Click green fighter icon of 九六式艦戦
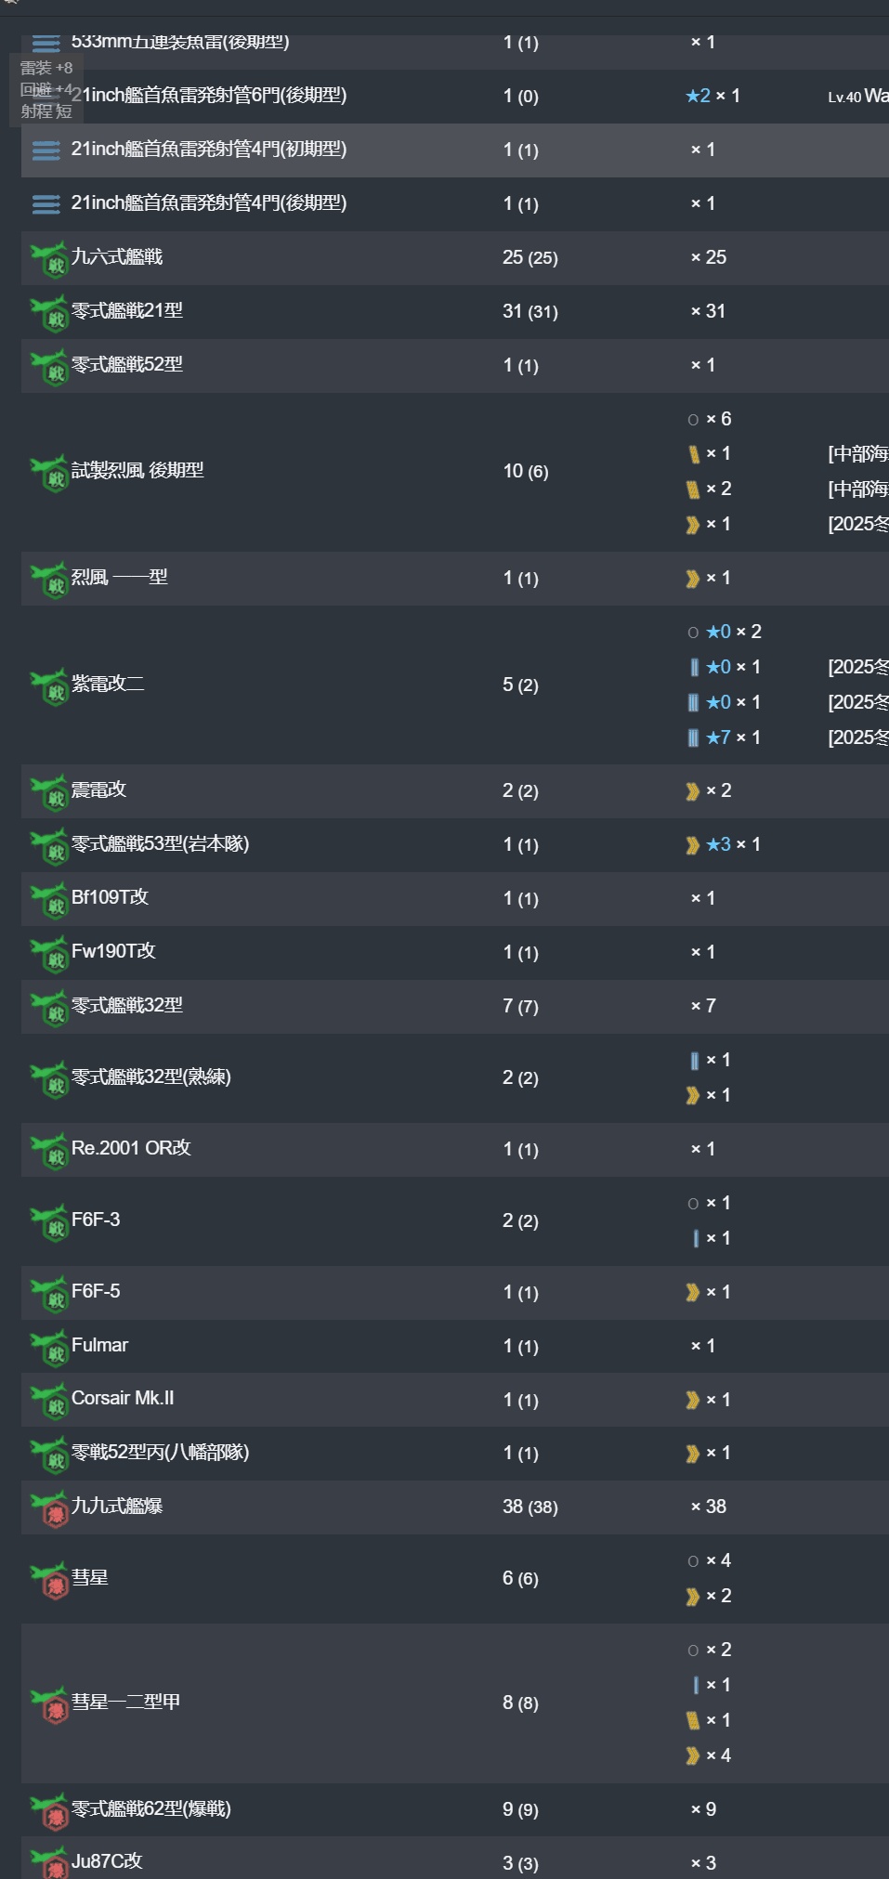The image size is (889, 1879). tap(48, 259)
